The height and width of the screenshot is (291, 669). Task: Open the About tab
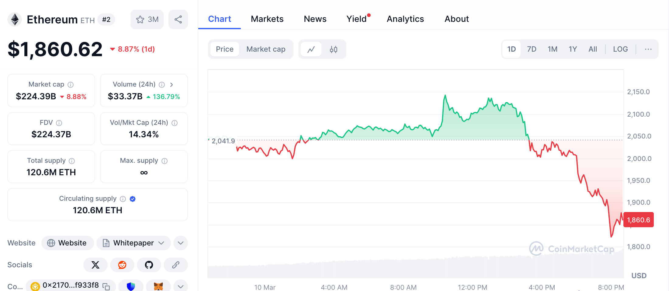click(457, 19)
